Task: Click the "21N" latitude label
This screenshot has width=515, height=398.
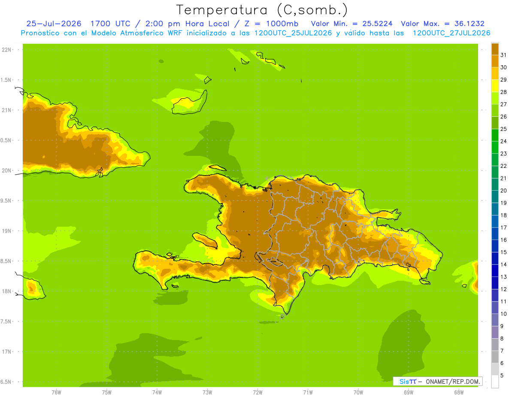Action: pos(7,110)
